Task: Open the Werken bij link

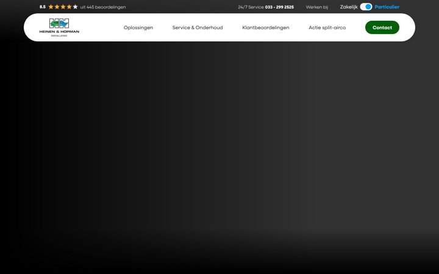Action: (316, 7)
